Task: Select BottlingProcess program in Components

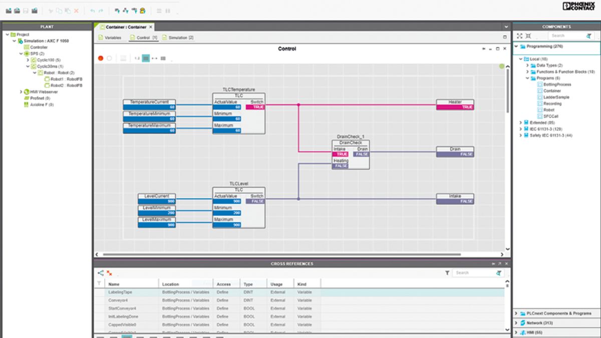Action: click(554, 85)
